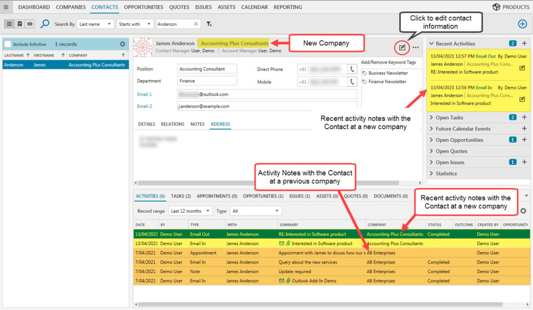
Task: Add a new Open Task with plus
Action: pyautogui.click(x=524, y=118)
